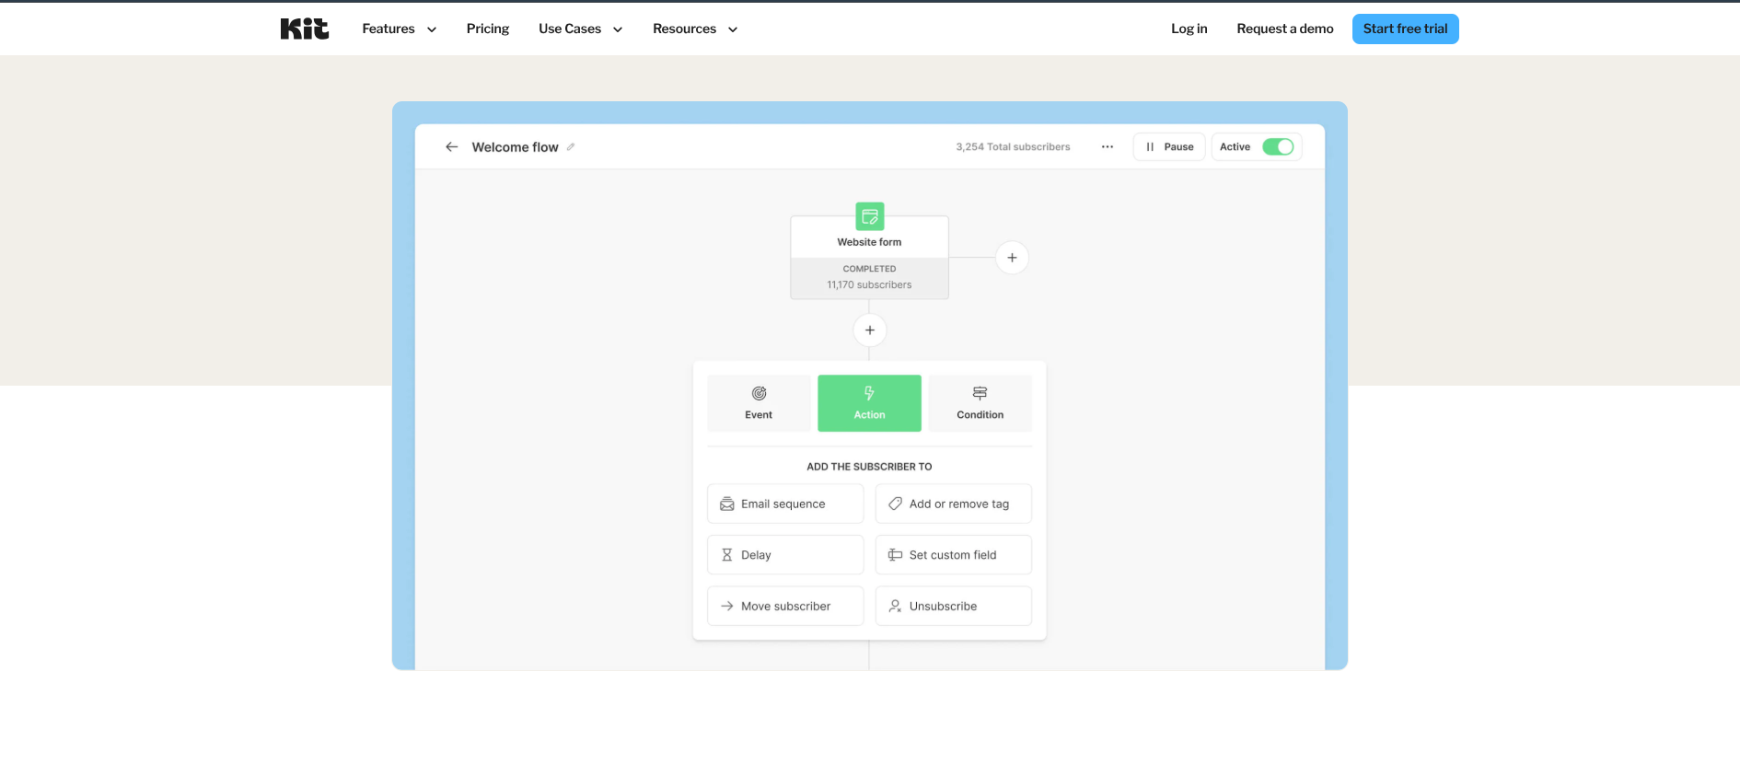The width and height of the screenshot is (1740, 776).
Task: Click the Start free trial button
Action: click(x=1404, y=29)
